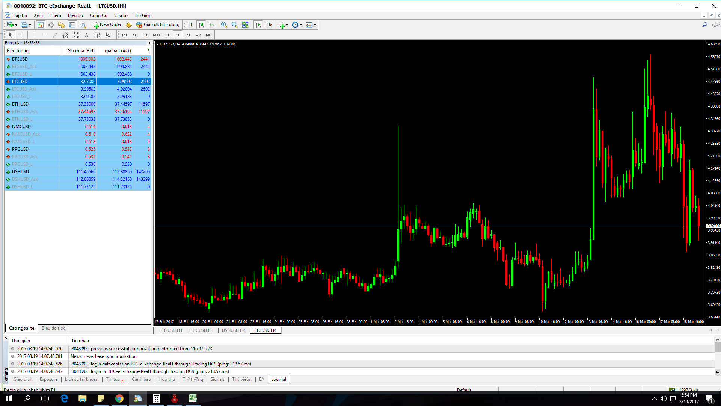Open Chrome from the Windows taskbar
The height and width of the screenshot is (406, 721).
119,398
